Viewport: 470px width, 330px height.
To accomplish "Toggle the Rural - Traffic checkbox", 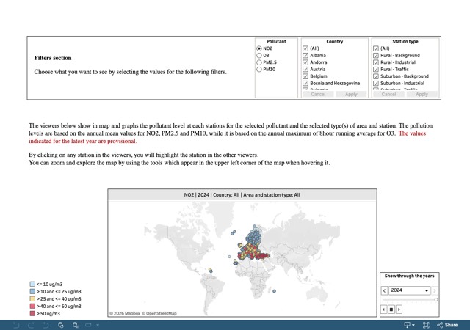I will (x=376, y=69).
